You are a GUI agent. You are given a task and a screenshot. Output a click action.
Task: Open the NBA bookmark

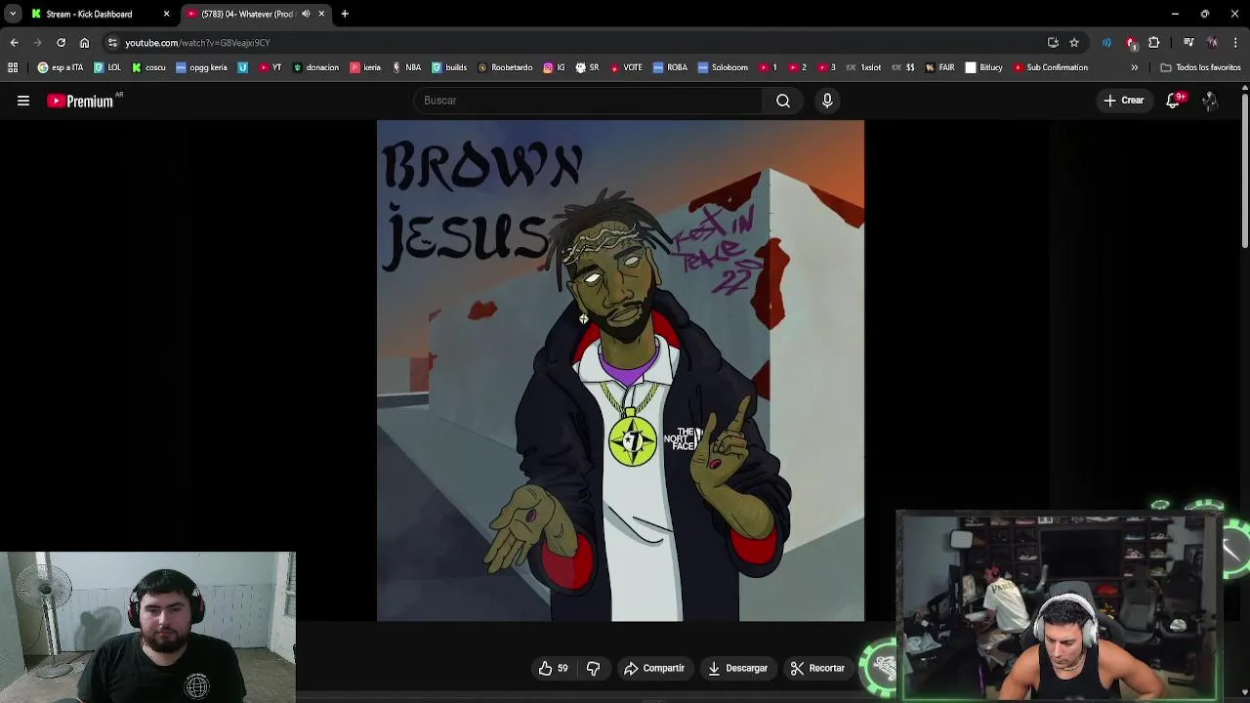406,67
